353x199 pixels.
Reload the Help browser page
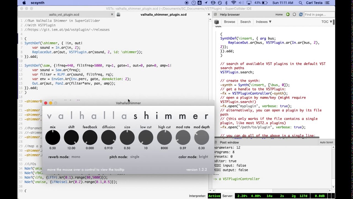pyautogui.click(x=301, y=14)
